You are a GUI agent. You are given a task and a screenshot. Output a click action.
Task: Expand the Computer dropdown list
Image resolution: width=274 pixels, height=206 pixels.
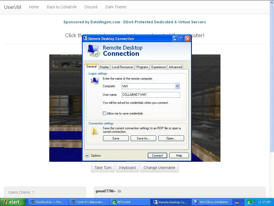tap(177, 86)
